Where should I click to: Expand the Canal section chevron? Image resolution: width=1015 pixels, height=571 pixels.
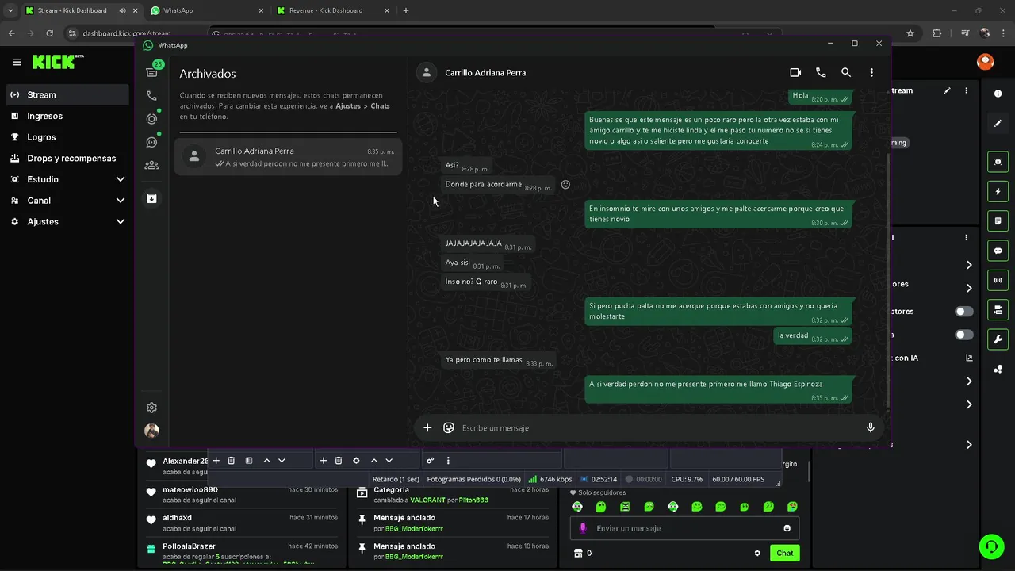coord(120,201)
